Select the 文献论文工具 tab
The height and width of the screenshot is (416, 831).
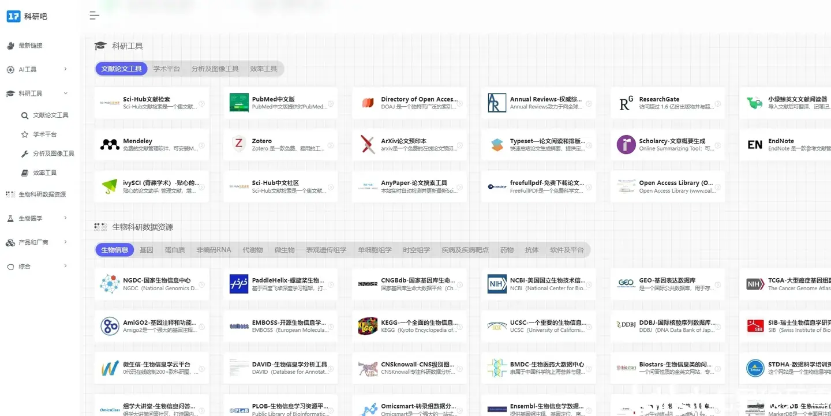click(121, 69)
